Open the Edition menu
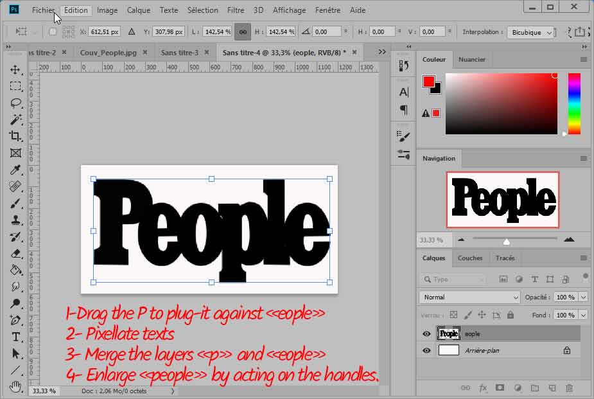 click(x=76, y=10)
